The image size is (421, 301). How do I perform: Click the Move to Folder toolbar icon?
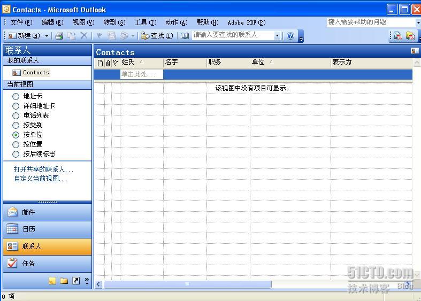(x=72, y=36)
